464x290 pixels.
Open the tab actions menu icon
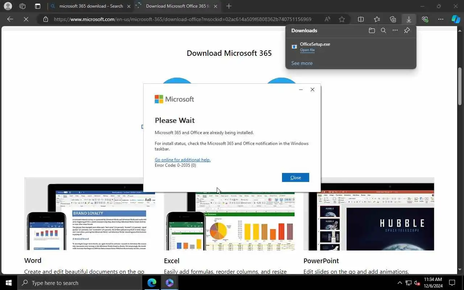click(x=38, y=6)
